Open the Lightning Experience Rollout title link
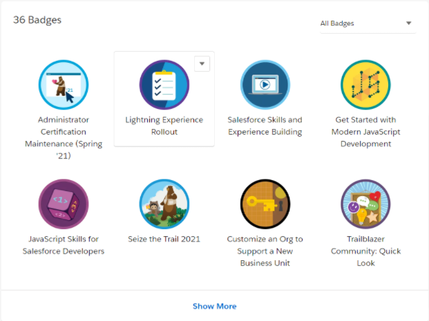The image size is (429, 321). click(x=164, y=126)
